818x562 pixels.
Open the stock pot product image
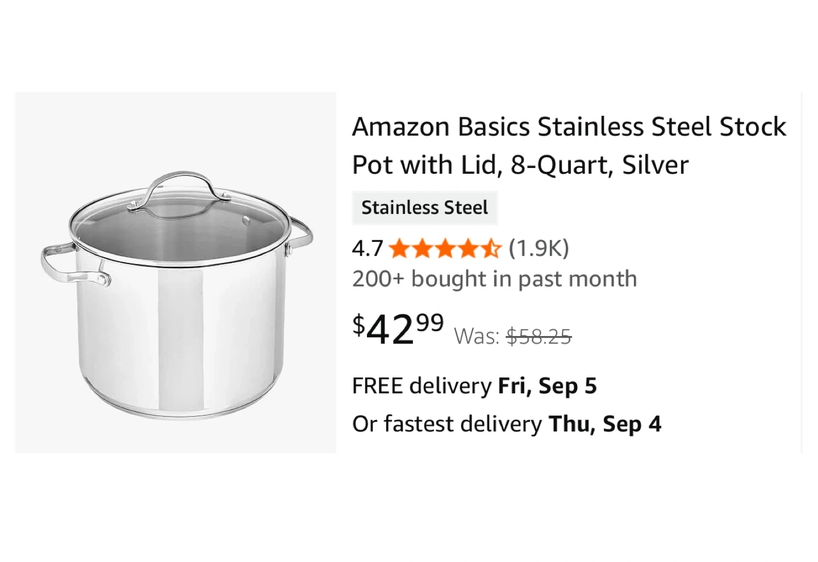coord(176,272)
